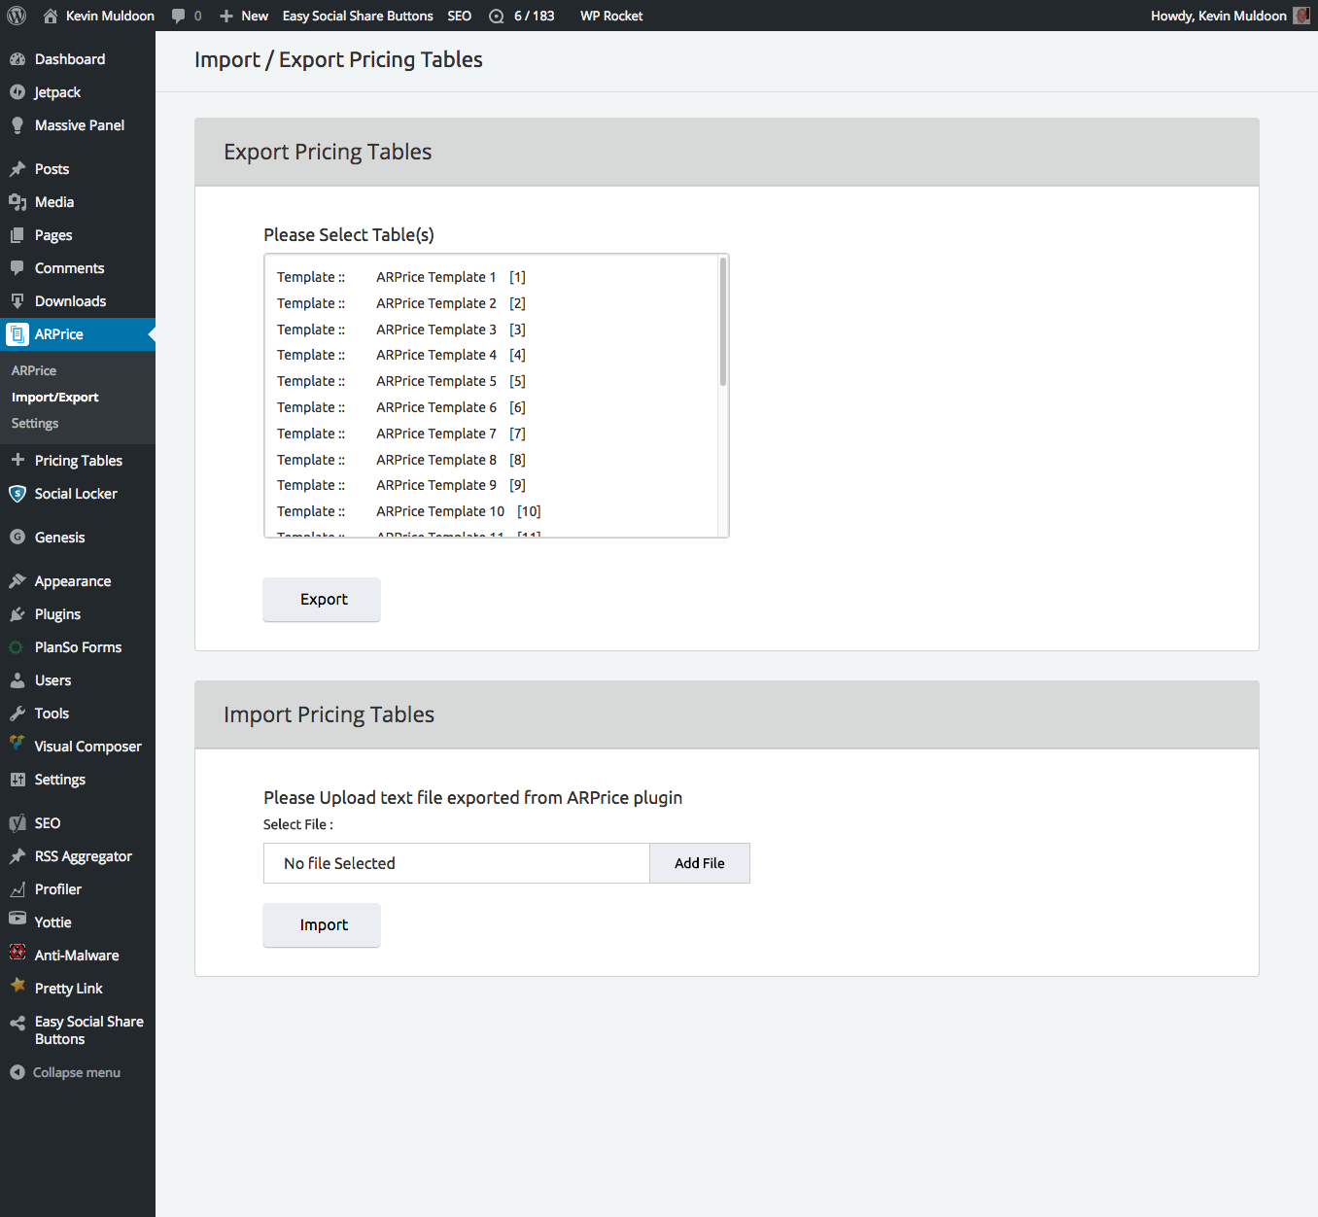Open ARPrice Settings submenu link
Image resolution: width=1318 pixels, height=1217 pixels.
[35, 423]
